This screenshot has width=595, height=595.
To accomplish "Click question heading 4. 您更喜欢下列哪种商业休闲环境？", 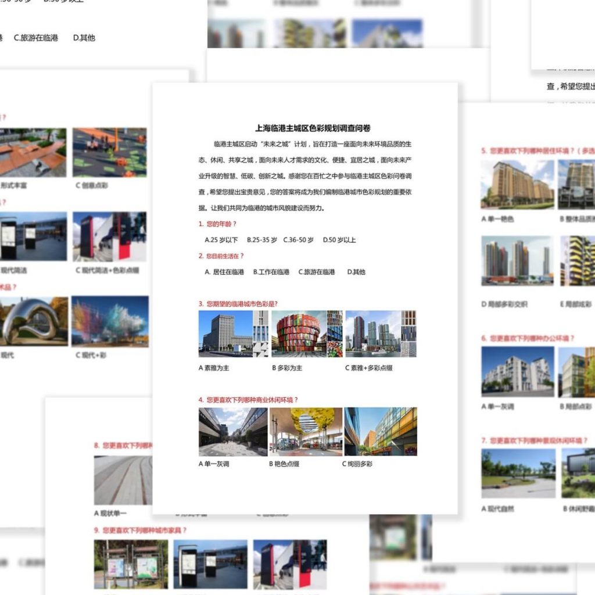I will (x=248, y=400).
